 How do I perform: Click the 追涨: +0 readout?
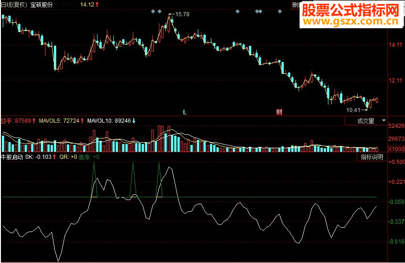coord(89,157)
